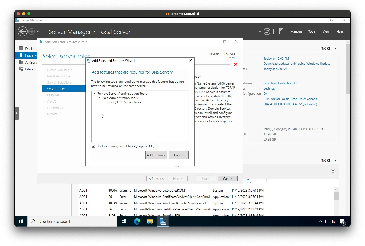Go to Before You Begin step
The width and height of the screenshot is (365, 246).
point(60,70)
